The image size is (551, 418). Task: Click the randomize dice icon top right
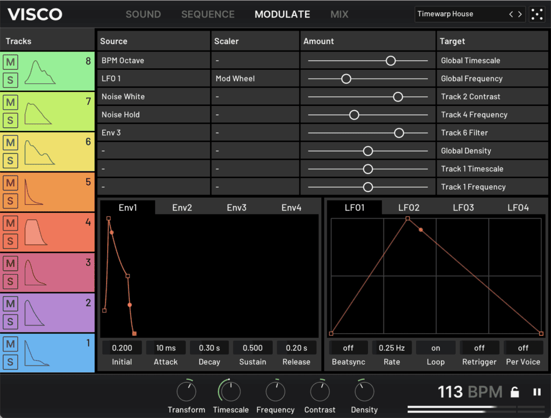pos(536,15)
